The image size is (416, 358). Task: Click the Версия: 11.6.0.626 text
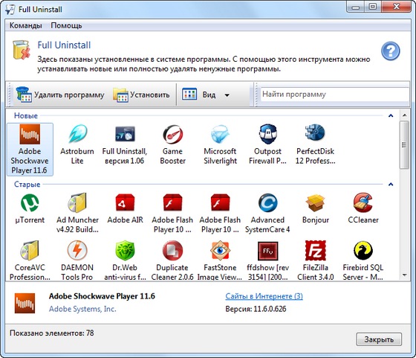[256, 309]
